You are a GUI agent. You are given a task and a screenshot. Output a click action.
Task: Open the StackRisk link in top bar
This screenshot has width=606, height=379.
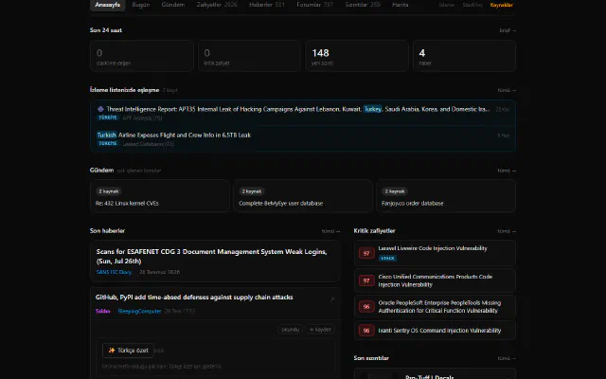coord(472,5)
